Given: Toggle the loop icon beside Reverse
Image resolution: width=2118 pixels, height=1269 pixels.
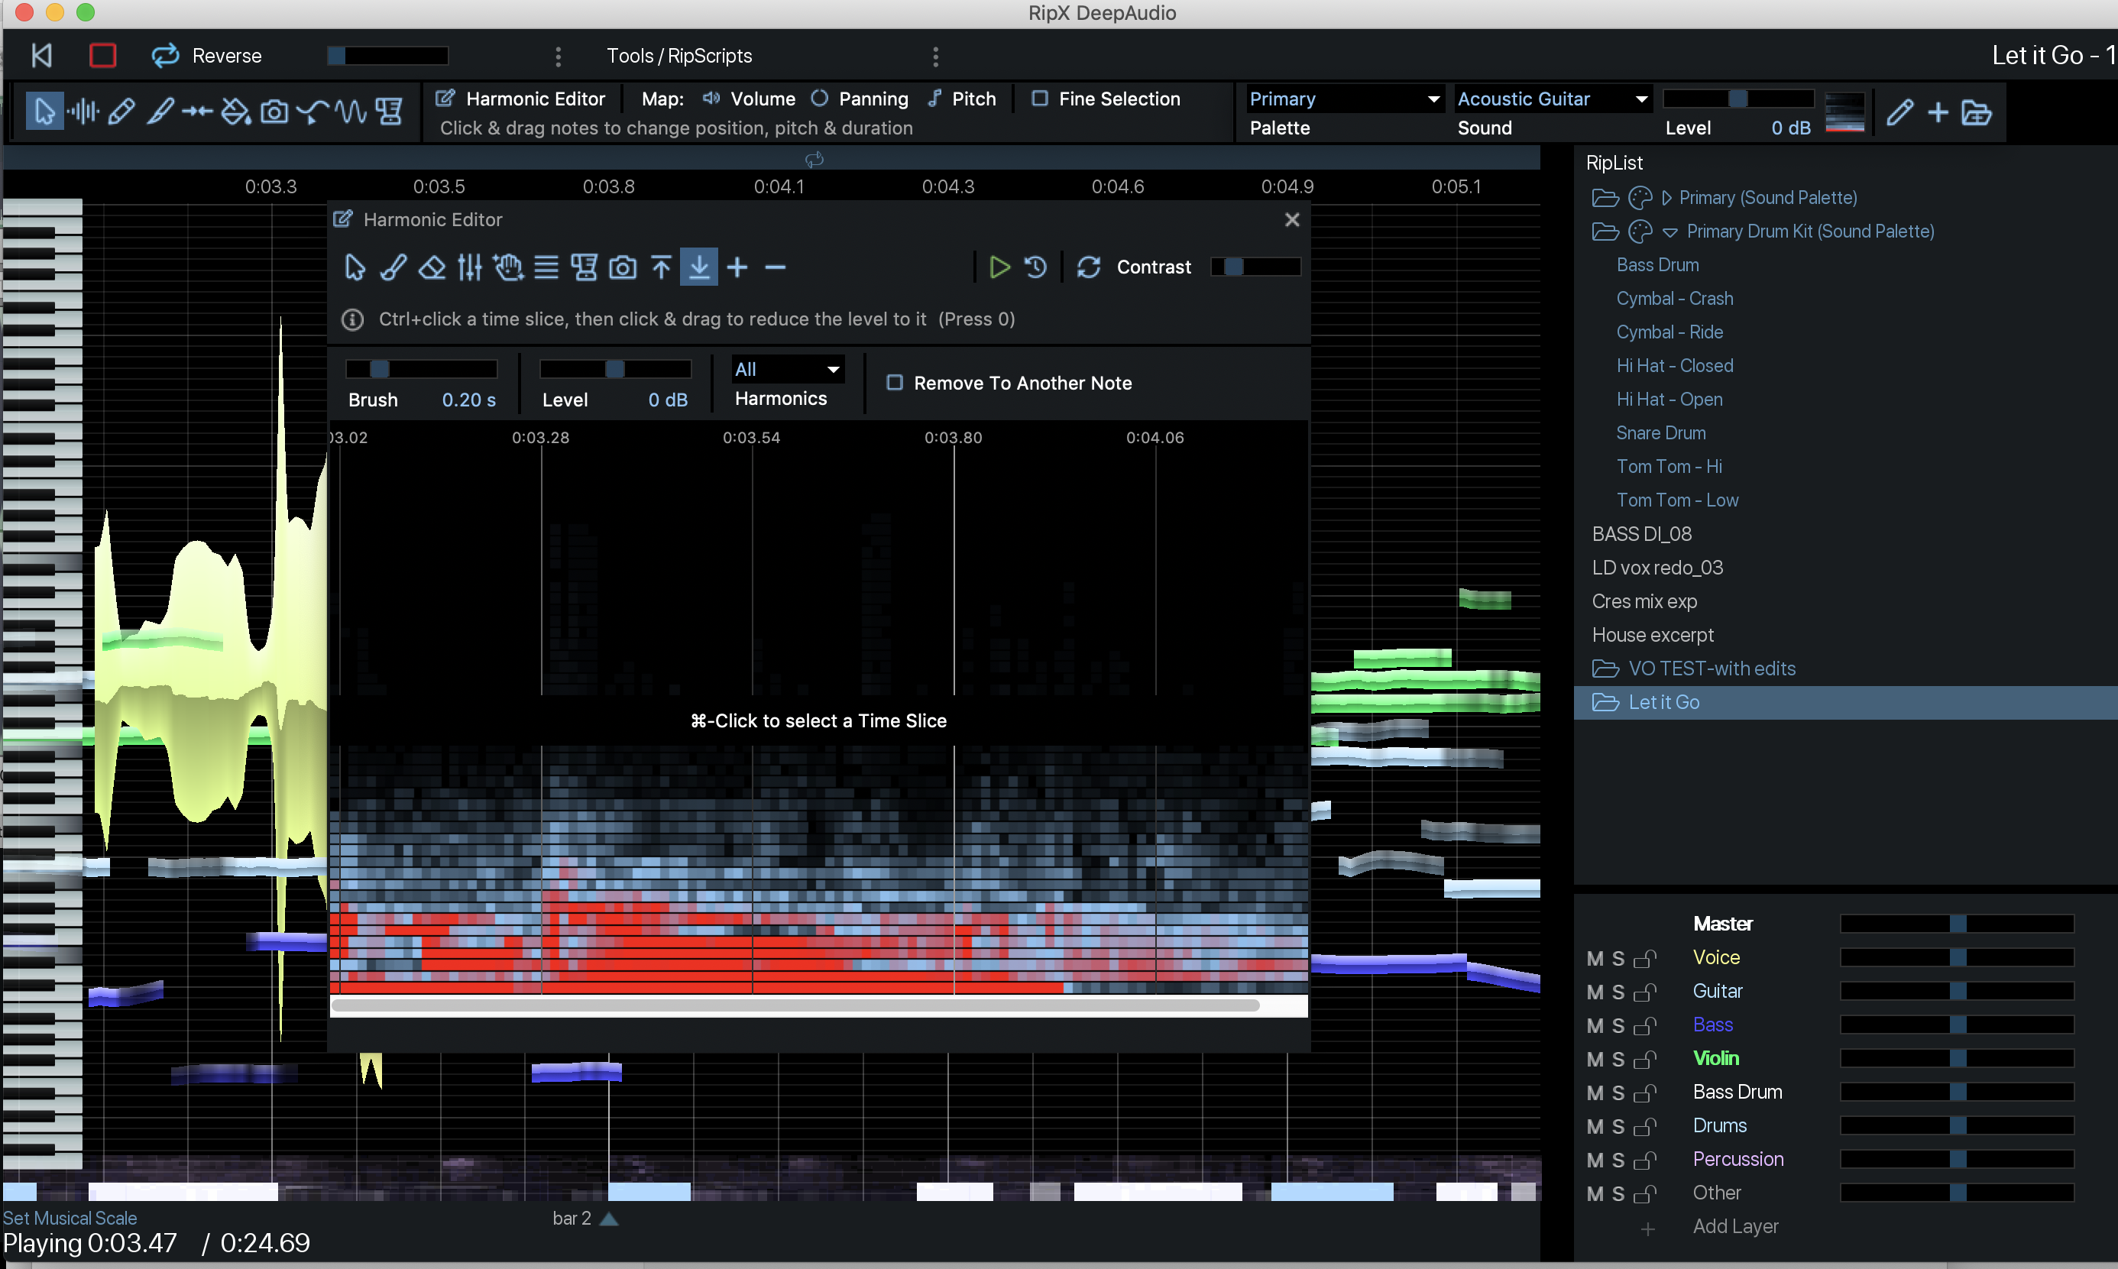Looking at the screenshot, I should pyautogui.click(x=165, y=56).
